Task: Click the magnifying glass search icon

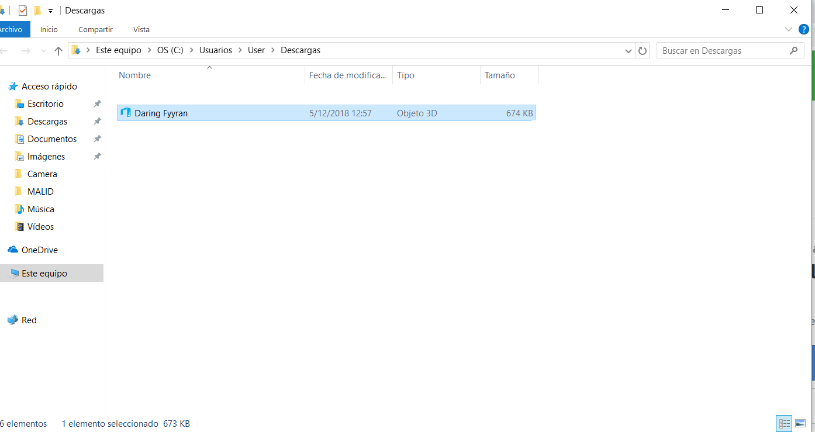Action: point(793,51)
